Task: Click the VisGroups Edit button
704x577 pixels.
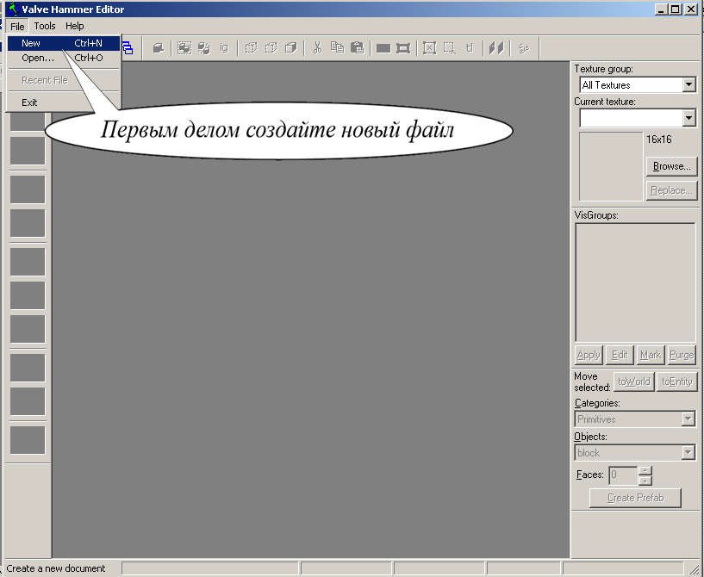Action: click(x=620, y=355)
